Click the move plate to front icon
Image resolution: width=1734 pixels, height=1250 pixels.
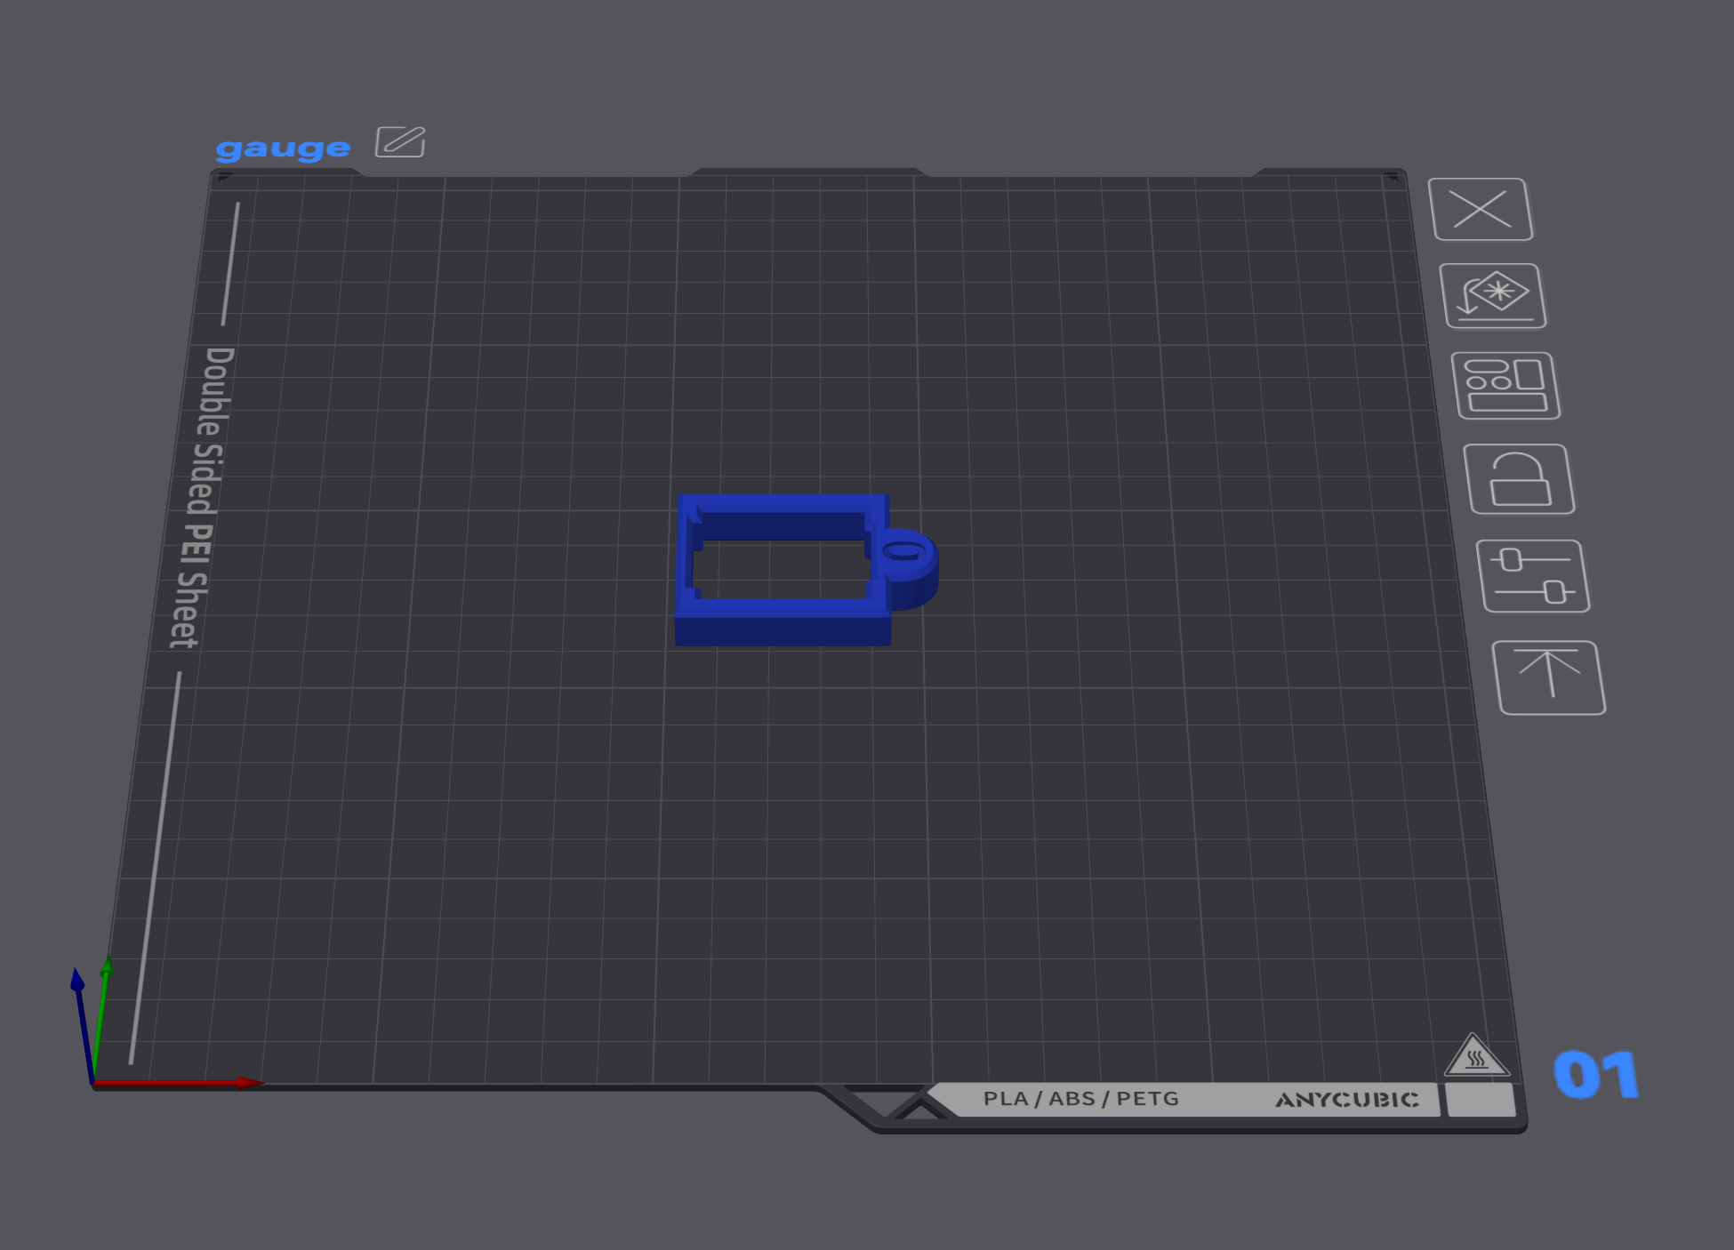point(1548,677)
